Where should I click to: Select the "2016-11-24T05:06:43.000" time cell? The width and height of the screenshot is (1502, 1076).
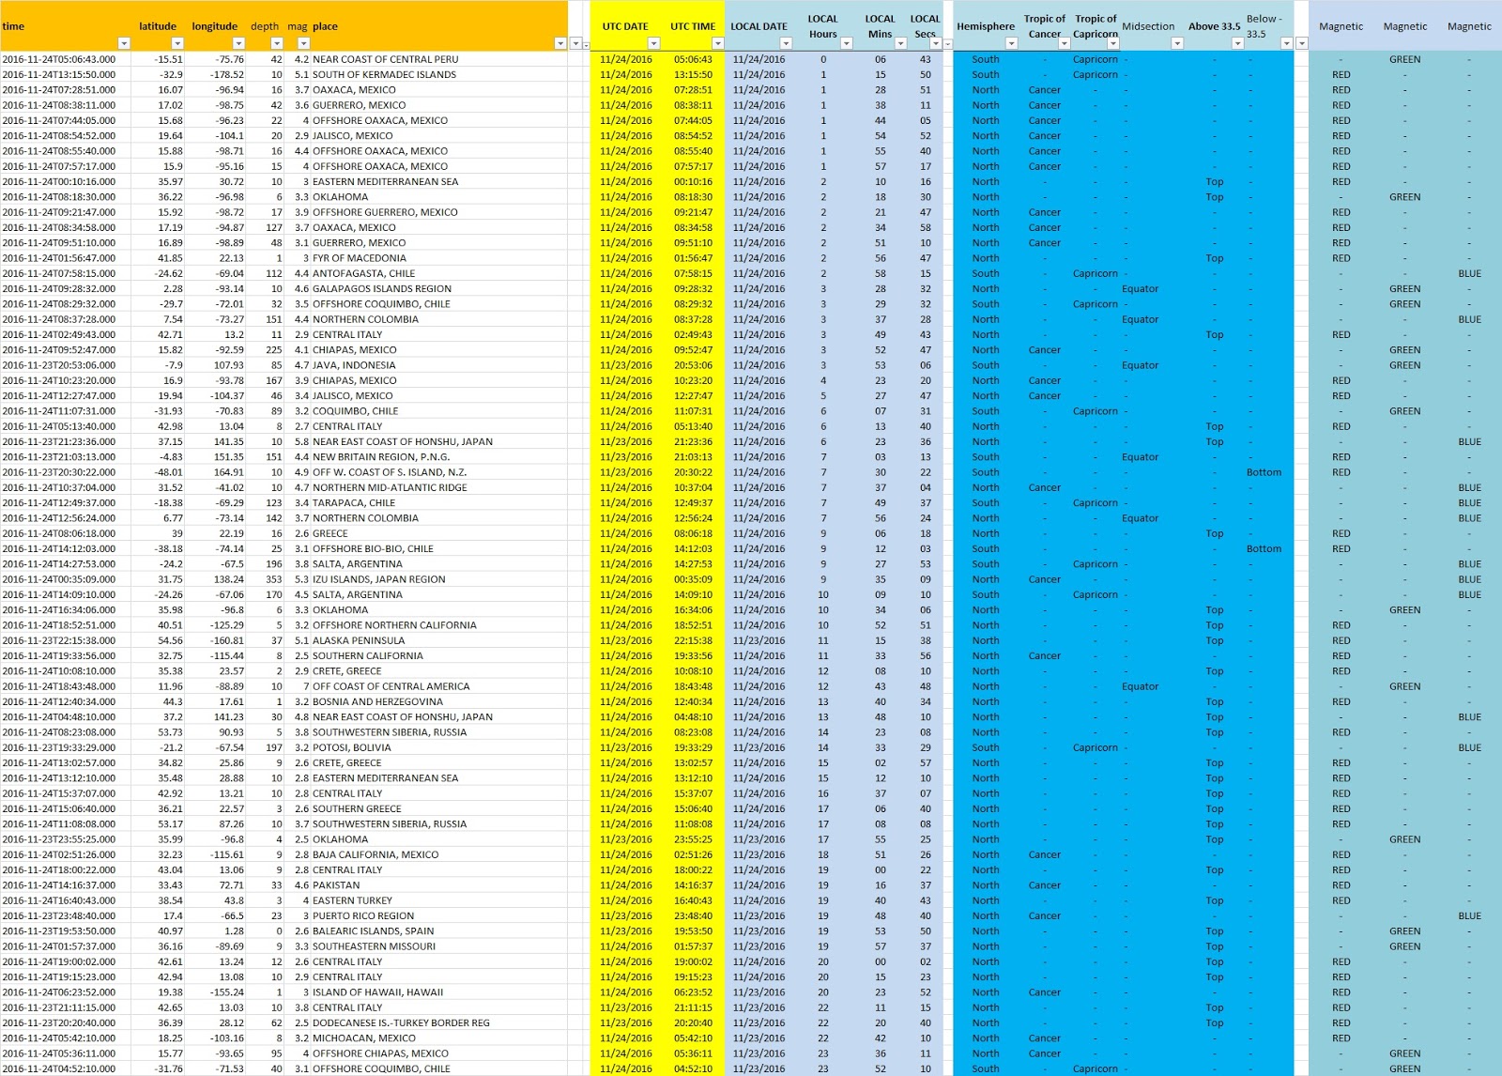coord(66,59)
